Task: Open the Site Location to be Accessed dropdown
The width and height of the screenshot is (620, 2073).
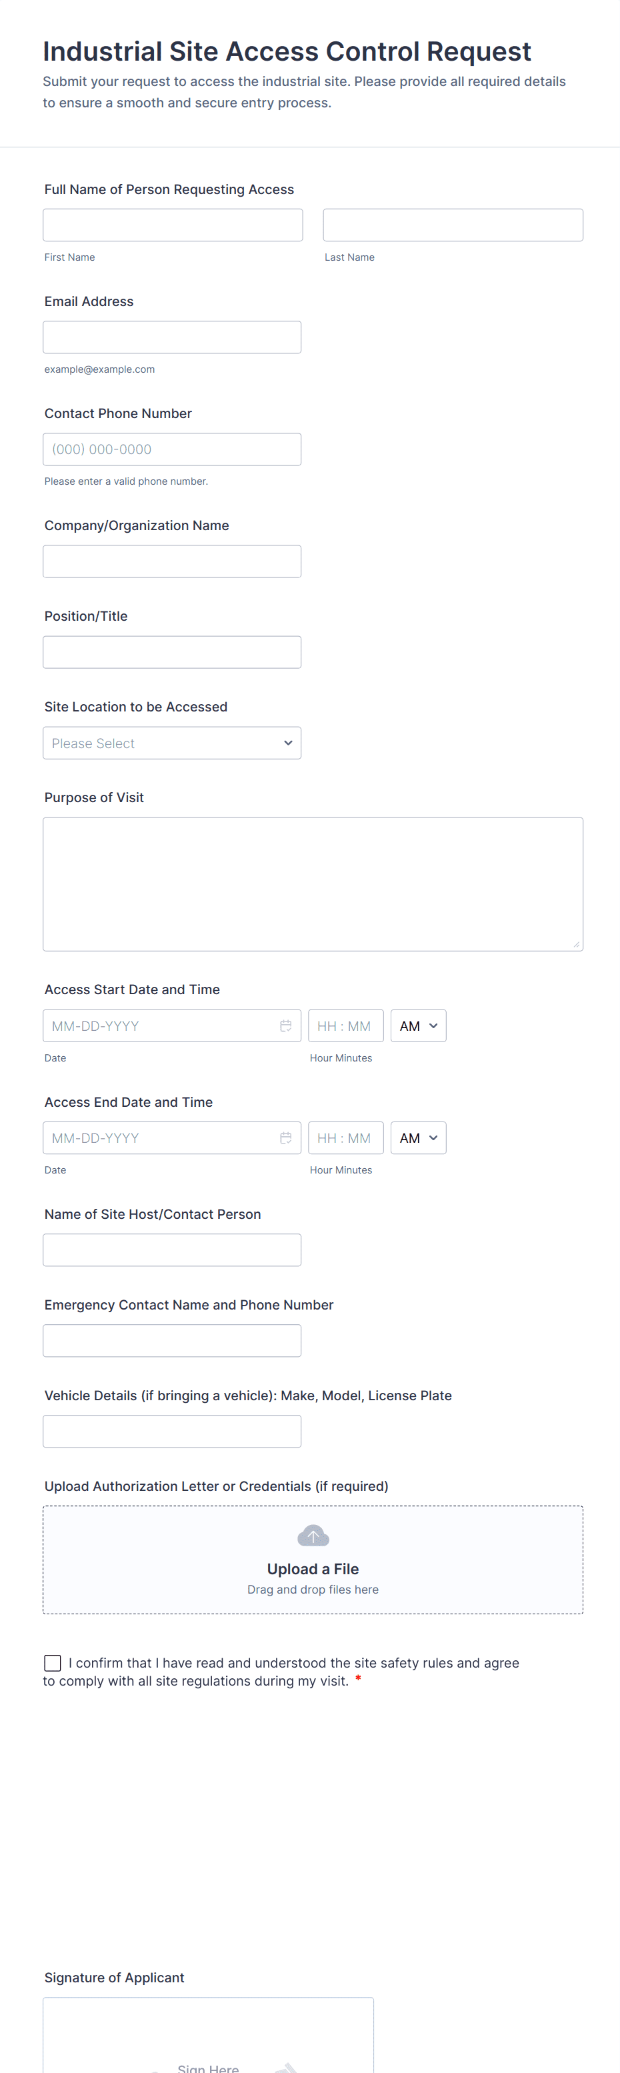Action: pyautogui.click(x=172, y=743)
